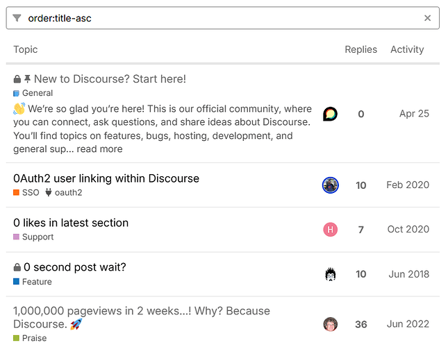Open the pink H avatar poster
The width and height of the screenshot is (448, 347).
331,230
